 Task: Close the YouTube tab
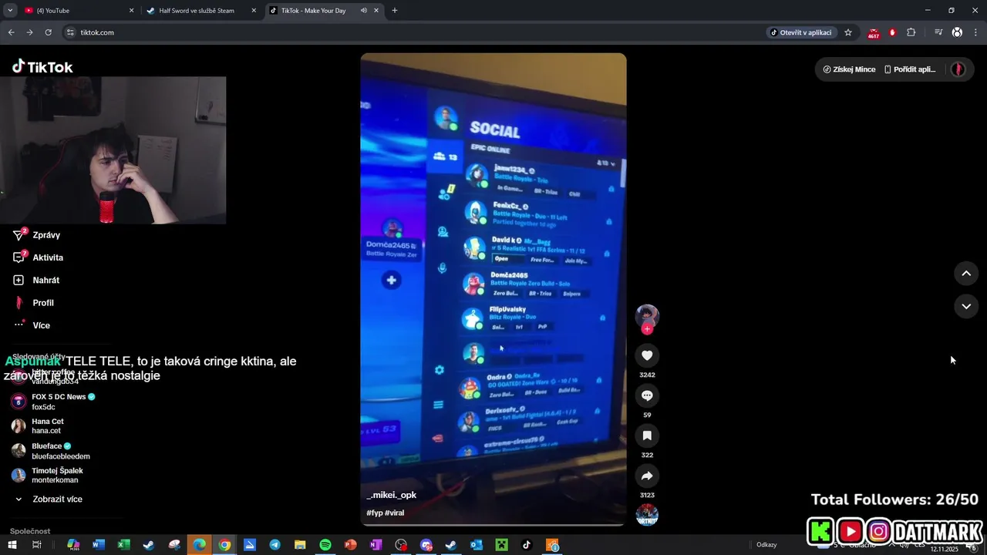pos(131,11)
